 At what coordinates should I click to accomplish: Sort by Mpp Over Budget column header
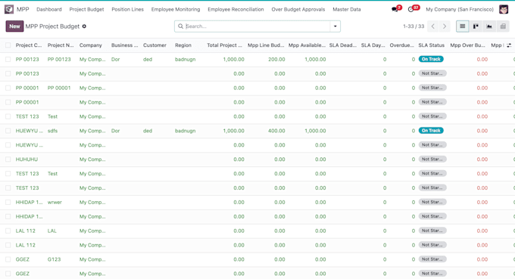pyautogui.click(x=467, y=45)
